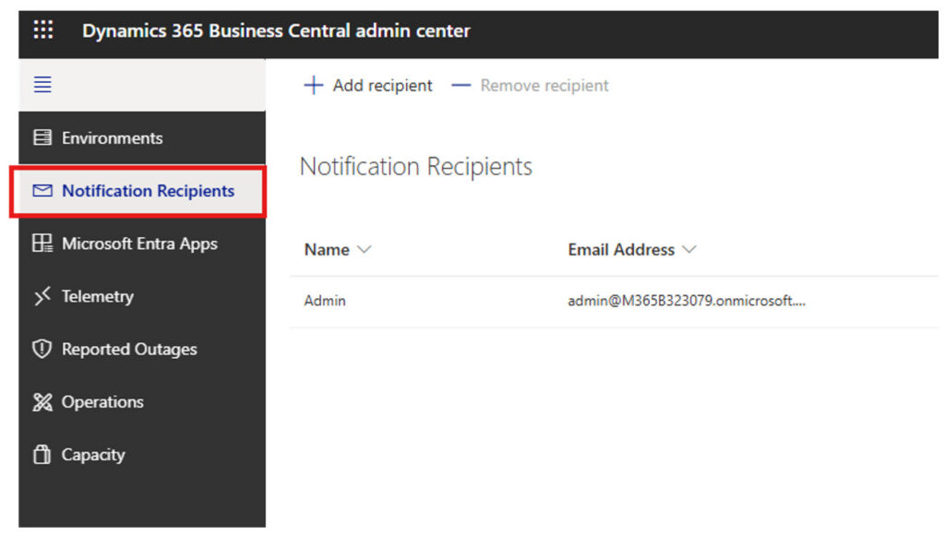Open the Environments page
The image size is (945, 536).
[142, 137]
